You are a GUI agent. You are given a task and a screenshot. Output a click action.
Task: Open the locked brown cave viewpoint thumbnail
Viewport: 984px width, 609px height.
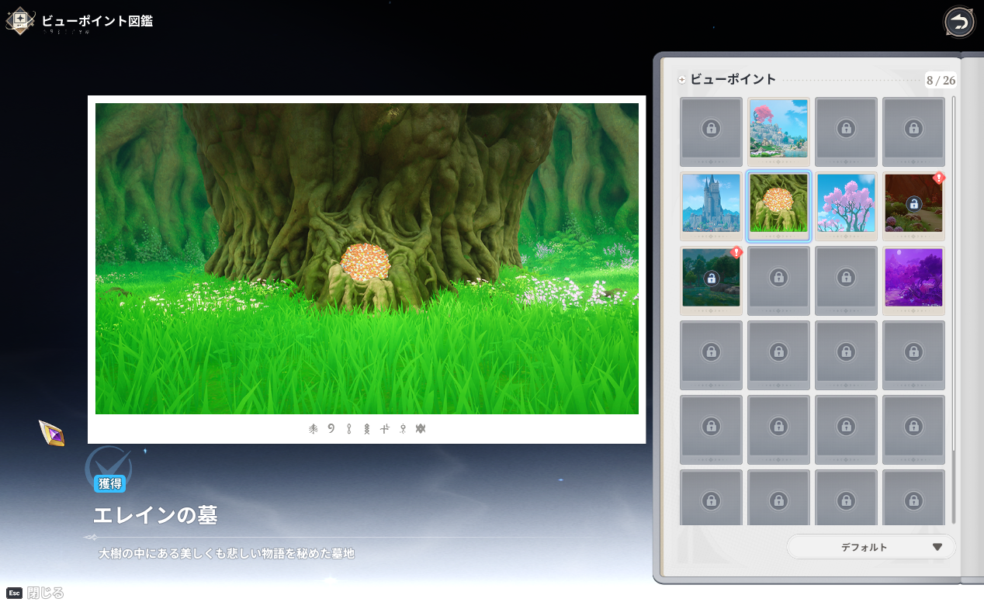pyautogui.click(x=913, y=205)
